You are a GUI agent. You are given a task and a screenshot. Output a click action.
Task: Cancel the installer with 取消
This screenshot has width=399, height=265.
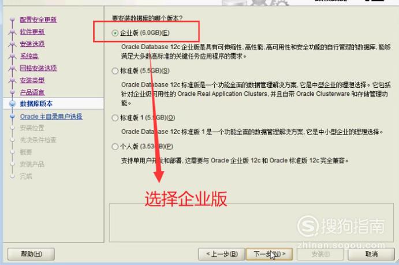tap(371, 254)
